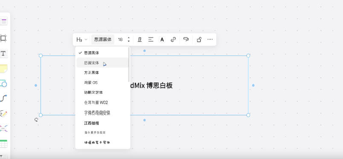The height and width of the screenshot is (159, 343).
Task: Click the font list scrollbar
Action: point(129,65)
